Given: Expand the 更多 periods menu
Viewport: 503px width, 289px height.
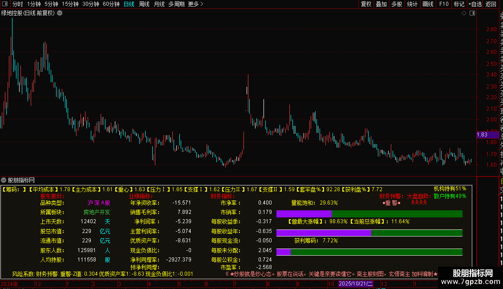Looking at the screenshot, I should tap(196, 4).
